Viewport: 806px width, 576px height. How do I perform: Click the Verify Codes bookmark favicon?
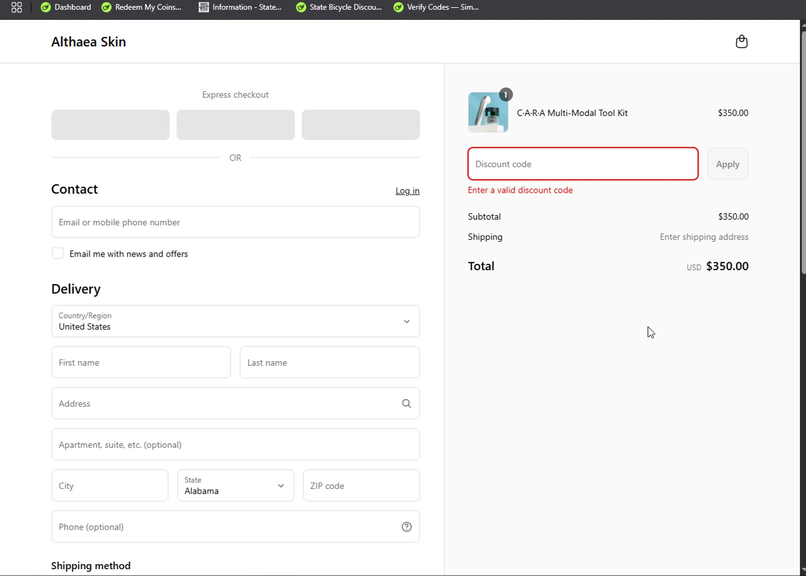click(398, 7)
